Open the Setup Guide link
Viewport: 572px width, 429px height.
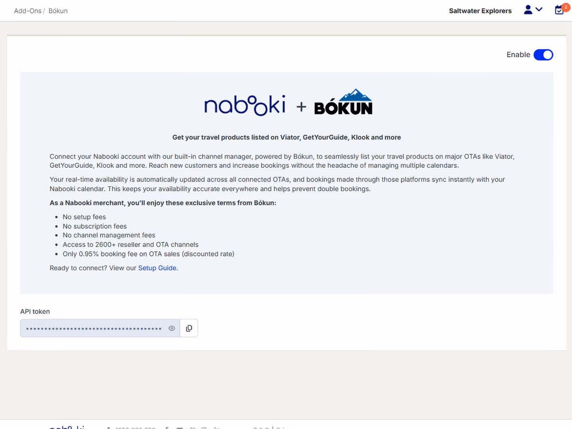pyautogui.click(x=157, y=268)
